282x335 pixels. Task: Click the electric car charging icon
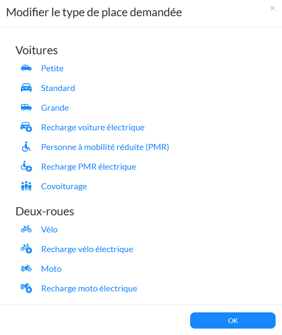pos(26,127)
